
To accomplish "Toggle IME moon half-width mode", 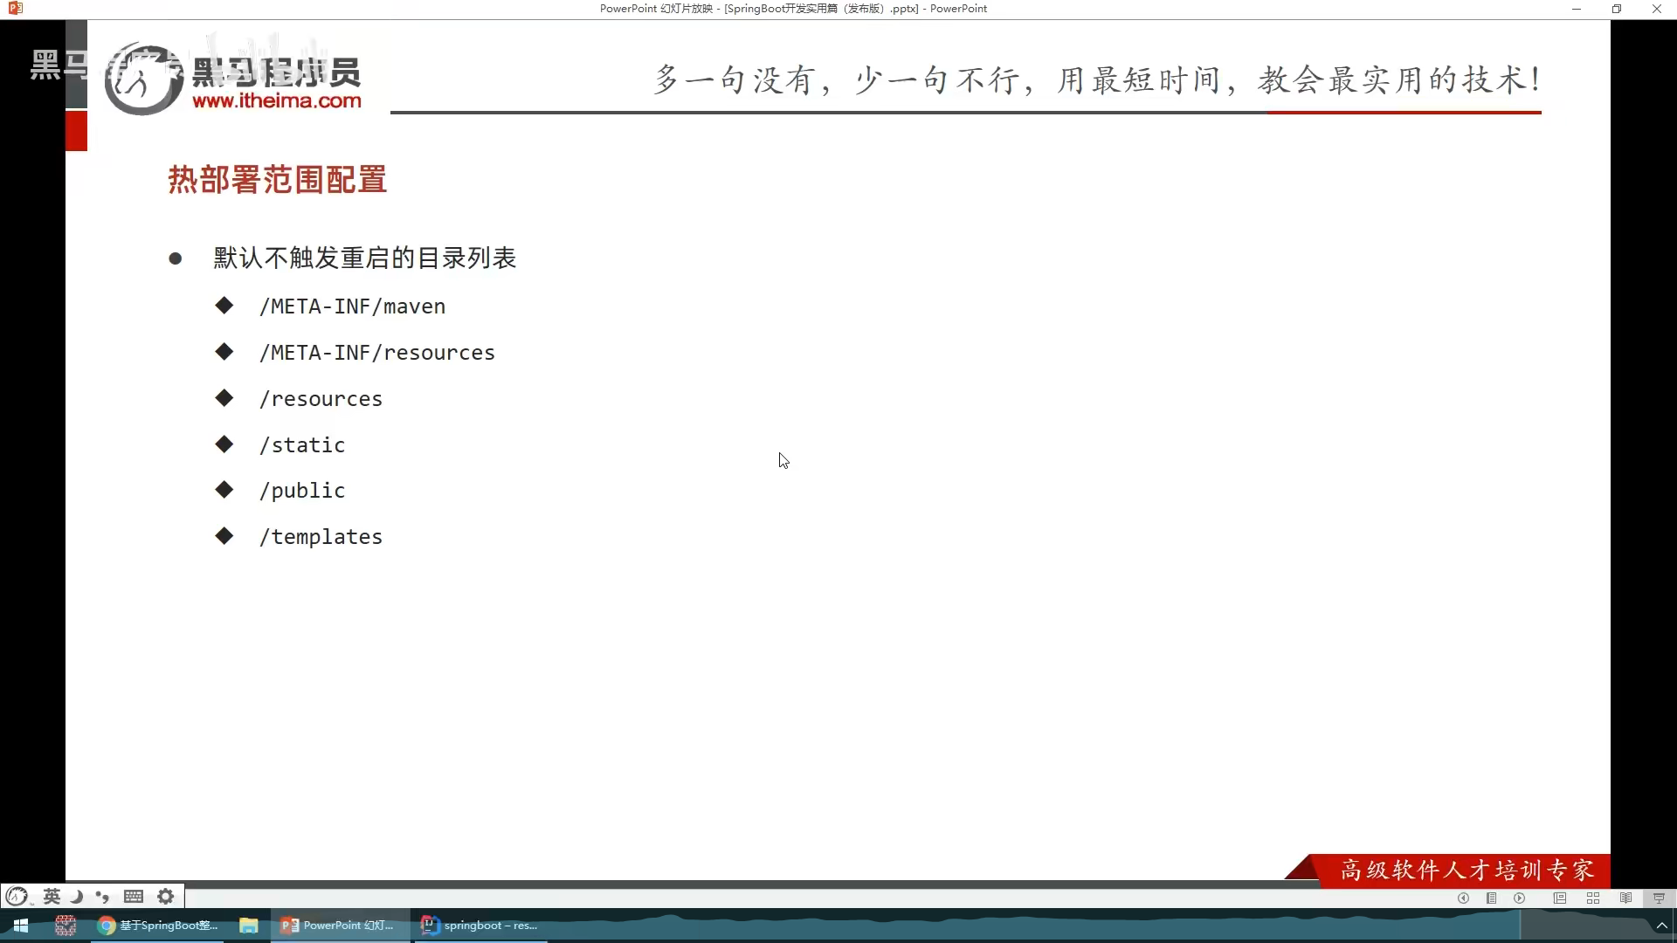I will [x=77, y=896].
